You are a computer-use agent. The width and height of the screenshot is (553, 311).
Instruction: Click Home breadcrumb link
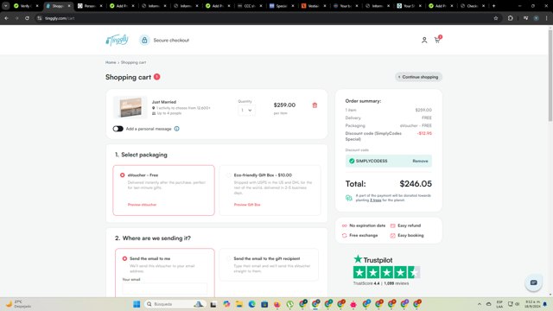click(111, 62)
